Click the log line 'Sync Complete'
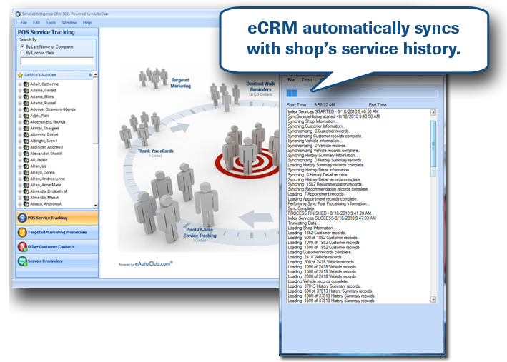This screenshot has width=507, height=362. (x=301, y=208)
